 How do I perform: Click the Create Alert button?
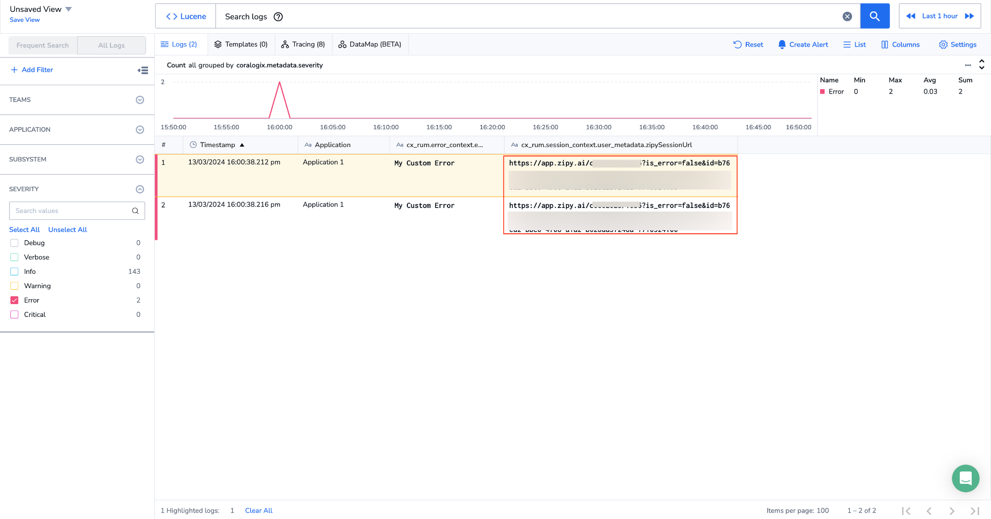[x=803, y=45]
